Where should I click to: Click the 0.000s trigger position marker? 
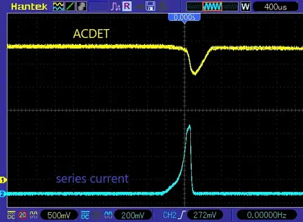[x=185, y=17]
